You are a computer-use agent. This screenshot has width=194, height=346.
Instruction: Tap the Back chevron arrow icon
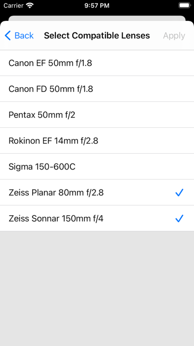click(8, 35)
